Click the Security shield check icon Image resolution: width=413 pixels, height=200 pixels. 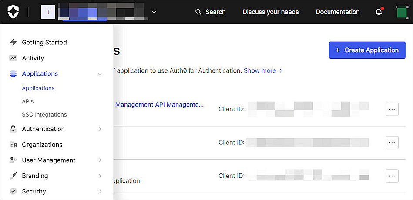[13, 191]
